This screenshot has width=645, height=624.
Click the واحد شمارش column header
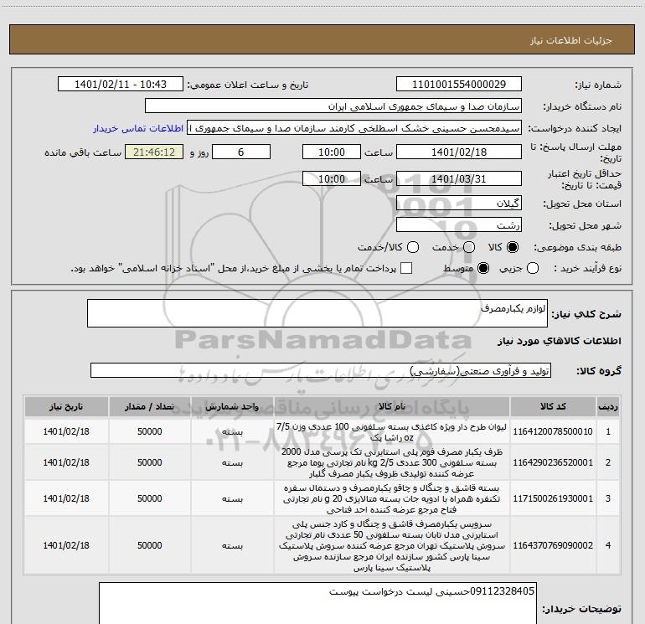pyautogui.click(x=232, y=406)
